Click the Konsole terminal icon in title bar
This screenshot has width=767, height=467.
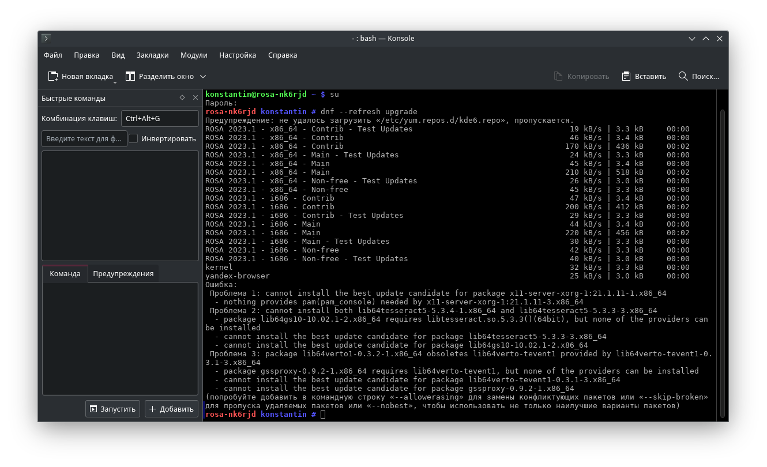pyautogui.click(x=46, y=39)
